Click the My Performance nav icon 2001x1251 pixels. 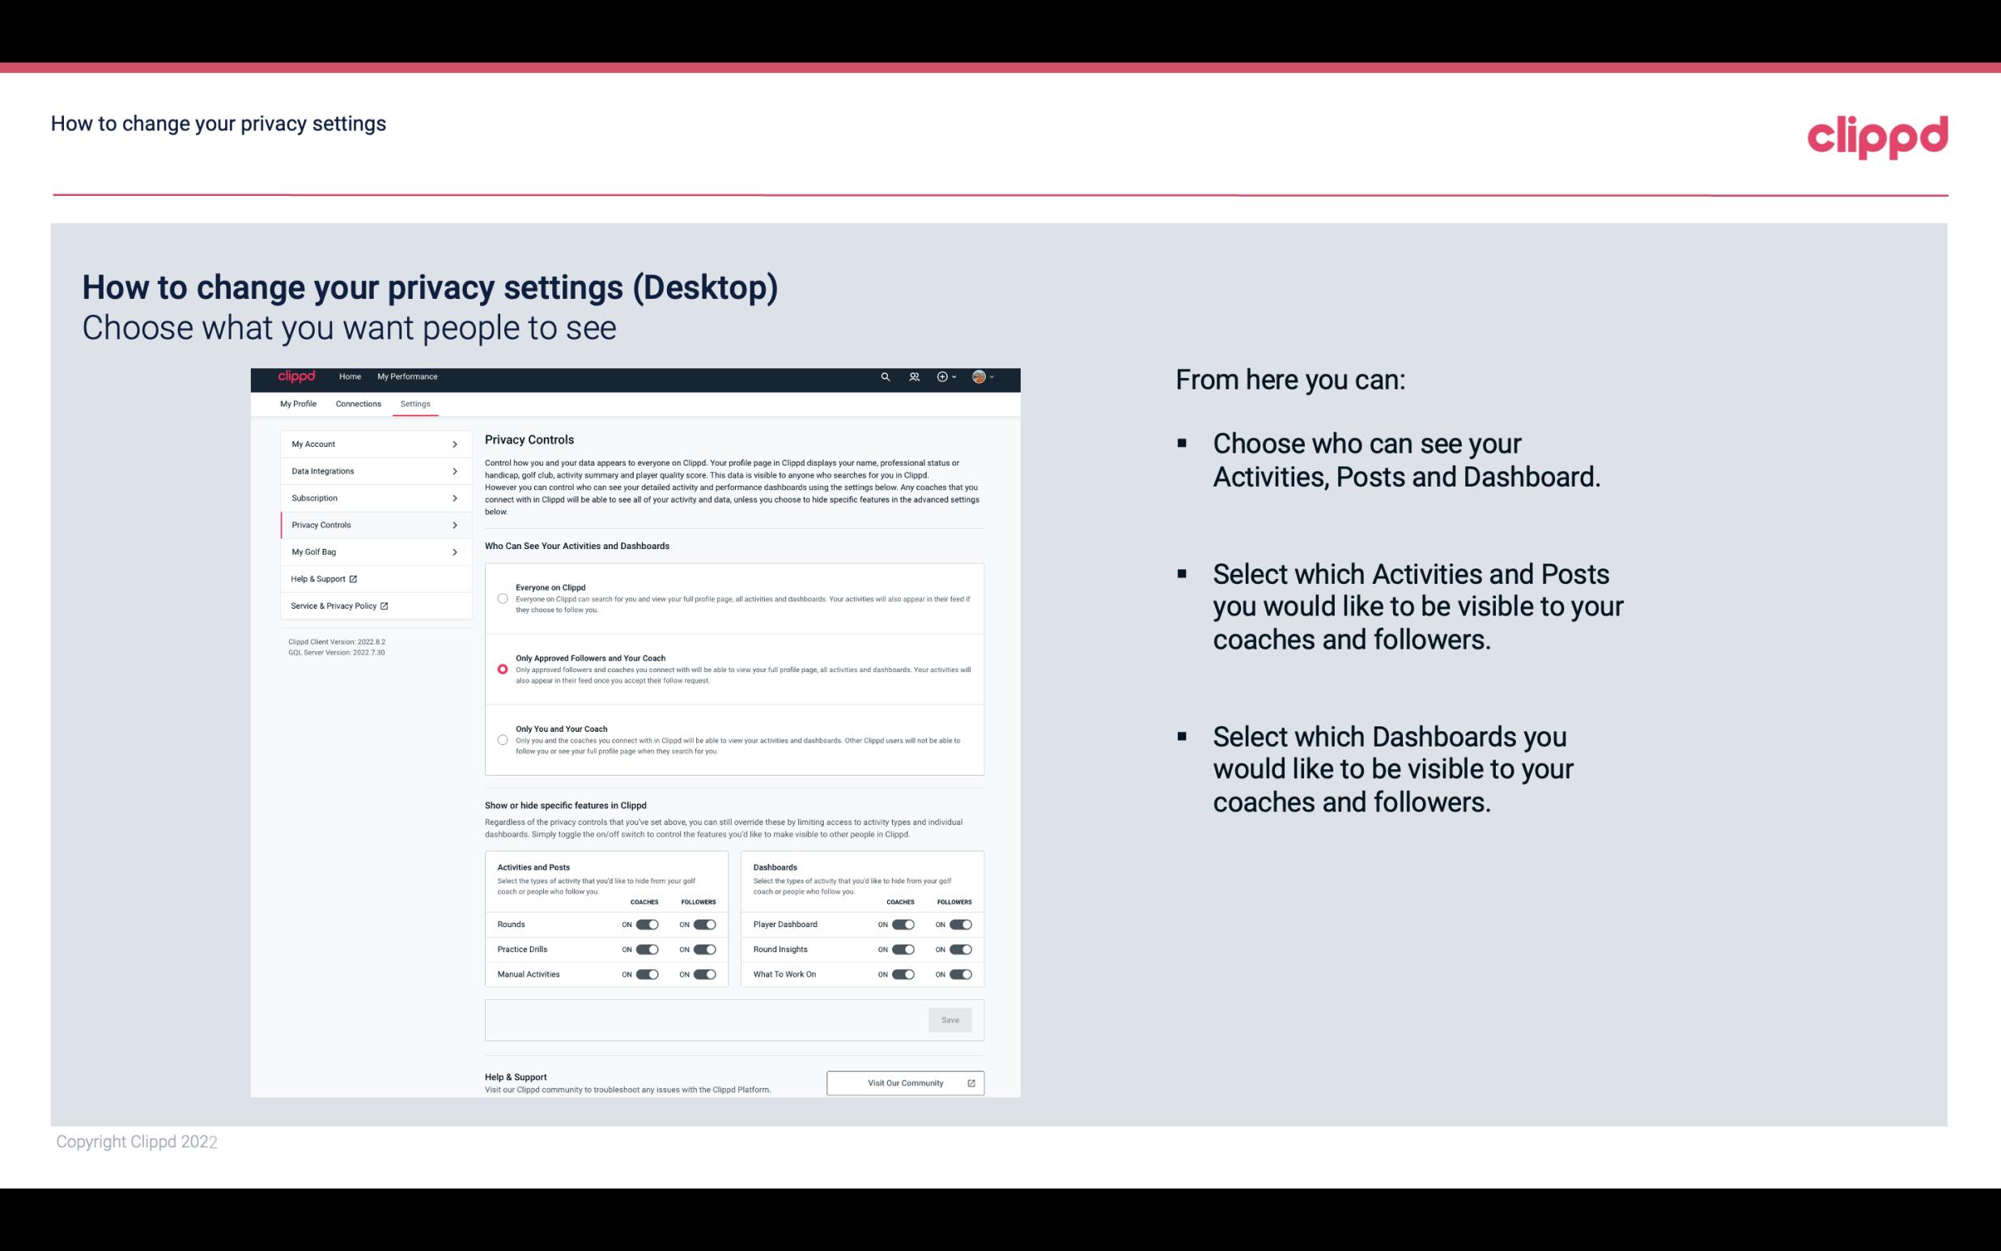tap(406, 377)
